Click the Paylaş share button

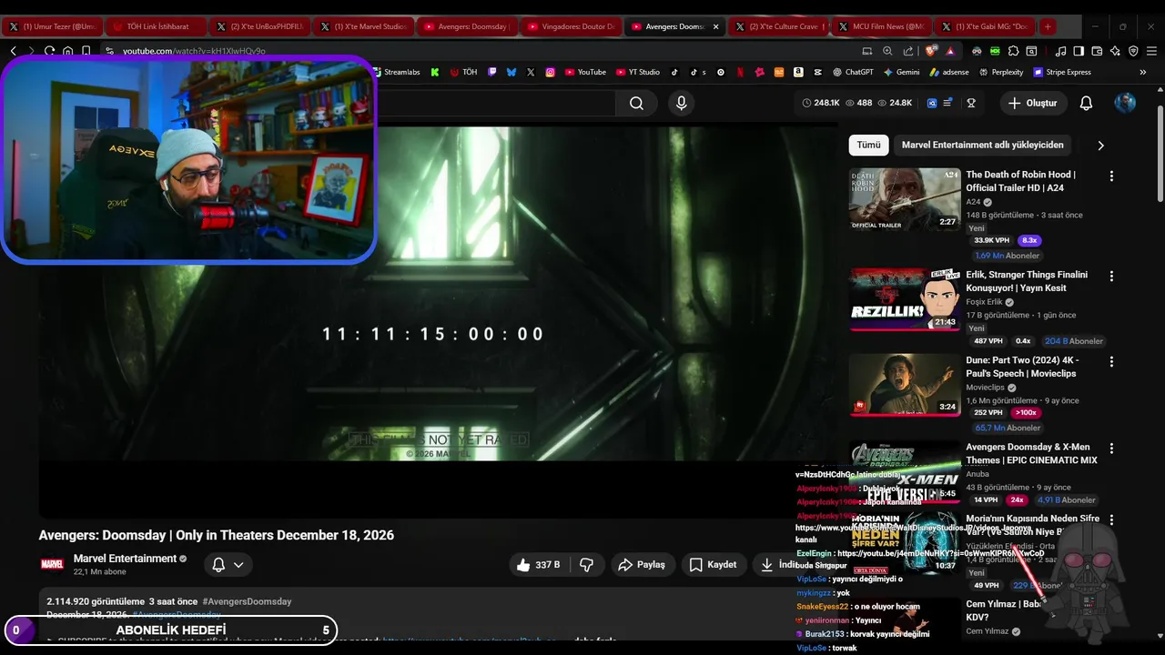pos(643,565)
